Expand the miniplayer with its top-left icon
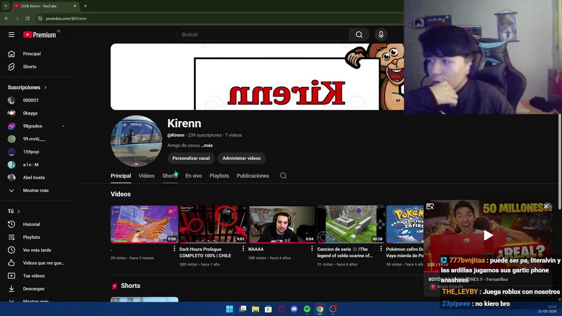This screenshot has width=562, height=316. [x=430, y=207]
